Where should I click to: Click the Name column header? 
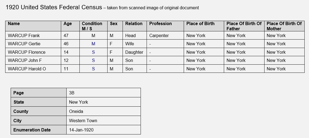coord(33,26)
